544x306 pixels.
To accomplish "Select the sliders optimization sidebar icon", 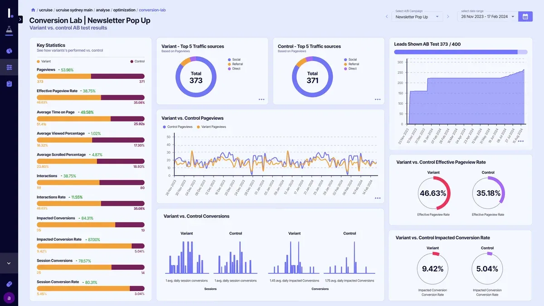I will pyautogui.click(x=9, y=68).
